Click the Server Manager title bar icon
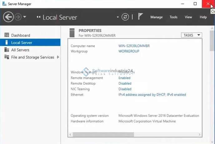Image resolution: width=215 pixels, height=144 pixels. pyautogui.click(x=4, y=4)
